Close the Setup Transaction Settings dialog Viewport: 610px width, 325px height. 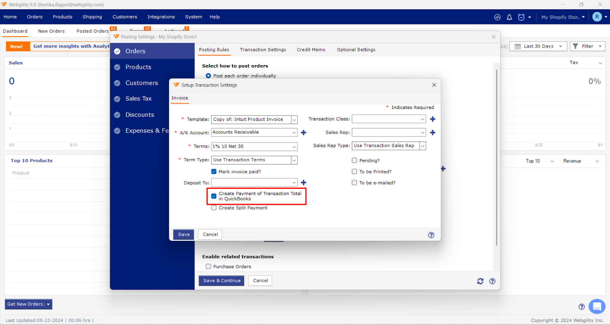434,85
